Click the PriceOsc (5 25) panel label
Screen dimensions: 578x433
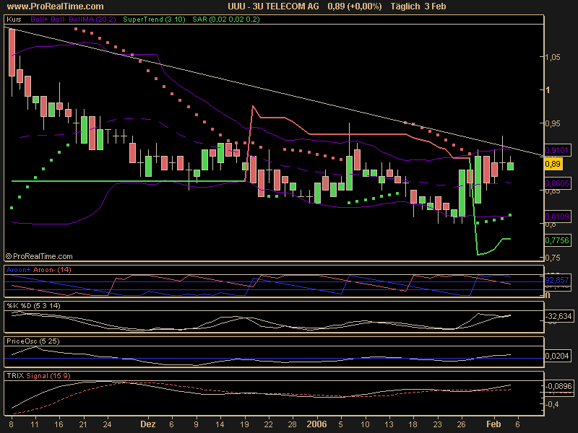[x=33, y=341]
